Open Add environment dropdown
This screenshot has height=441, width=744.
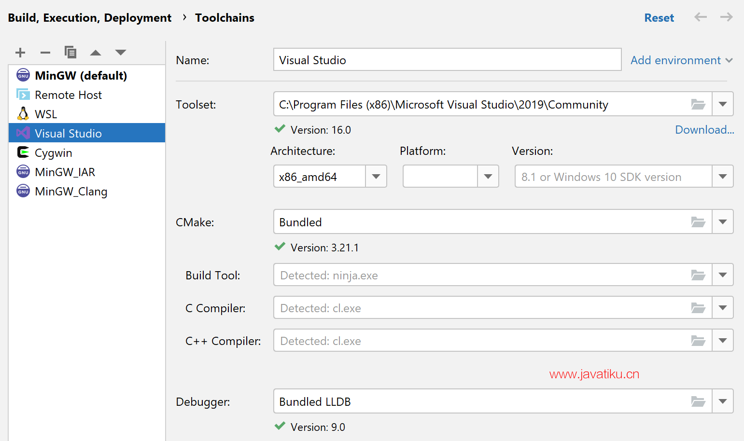pos(682,60)
